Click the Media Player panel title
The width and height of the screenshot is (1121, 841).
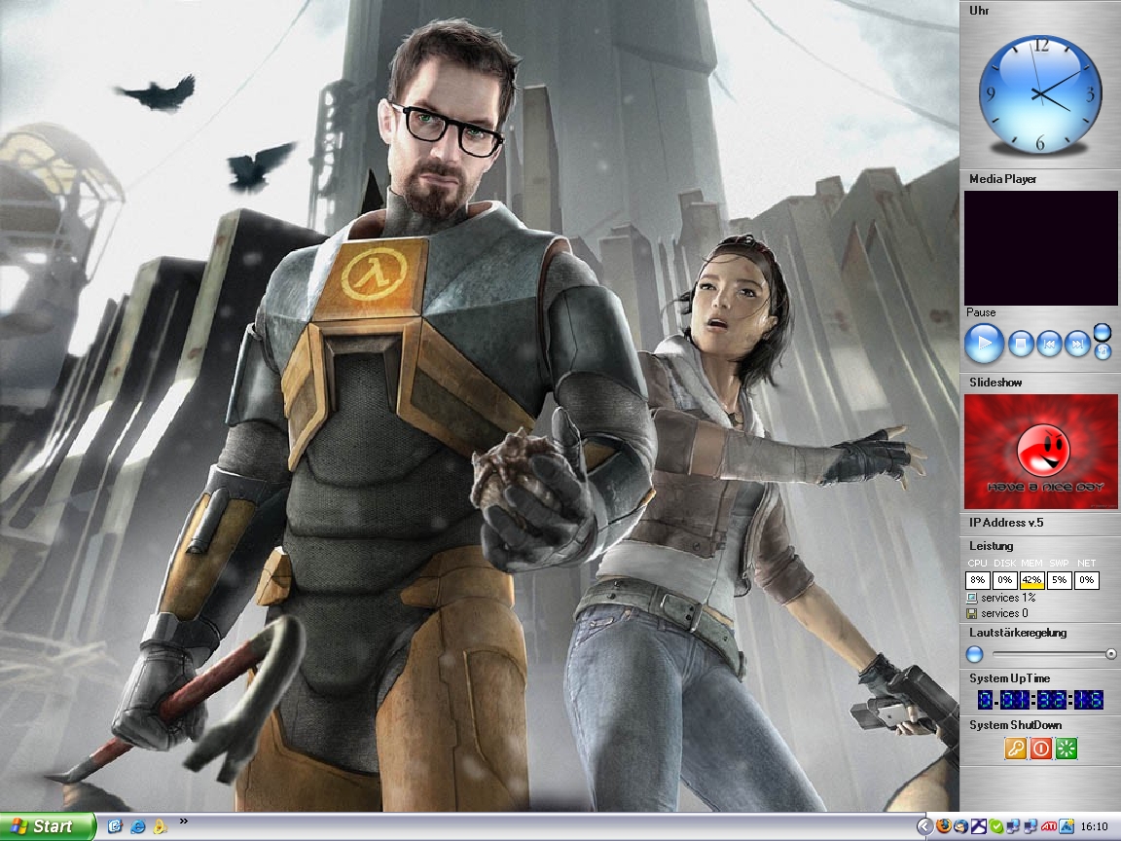1002,179
